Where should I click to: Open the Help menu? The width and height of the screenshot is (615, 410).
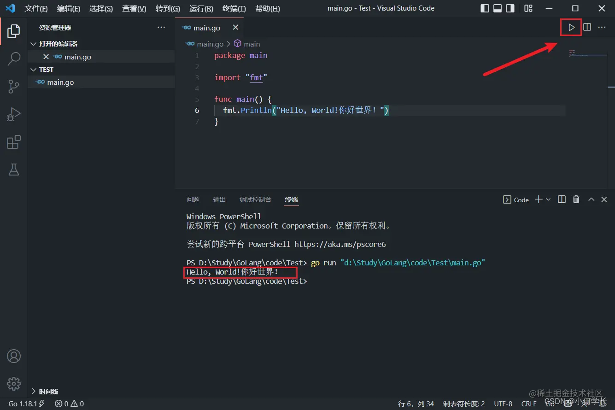click(x=267, y=8)
